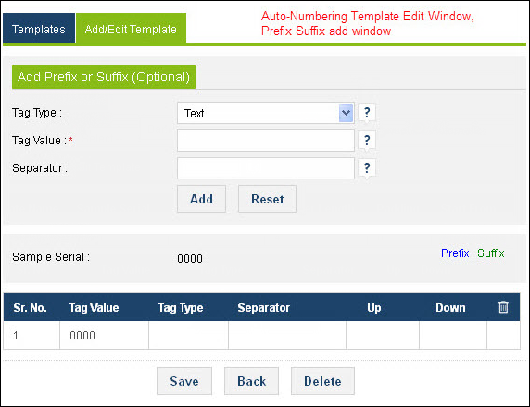530x407 pixels.
Task: Click the green Suffix link
Action: (491, 253)
